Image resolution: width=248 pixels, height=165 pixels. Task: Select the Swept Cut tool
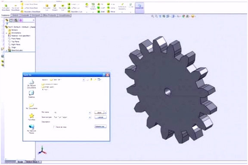[74, 4]
